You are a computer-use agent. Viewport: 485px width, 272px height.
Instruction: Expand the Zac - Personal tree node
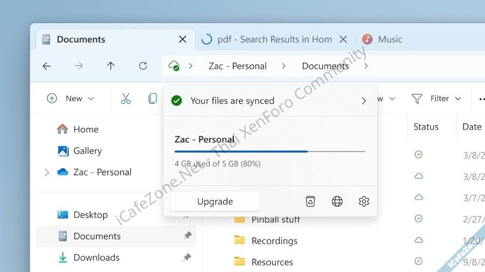click(47, 173)
